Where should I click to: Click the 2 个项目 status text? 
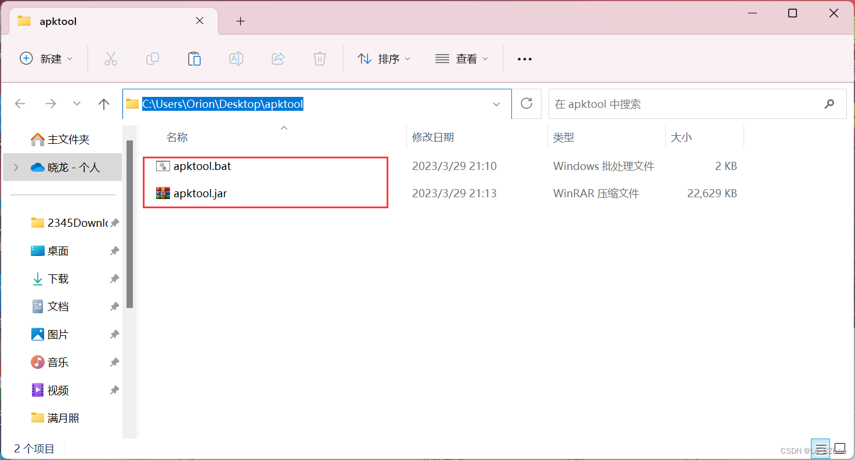click(x=34, y=448)
